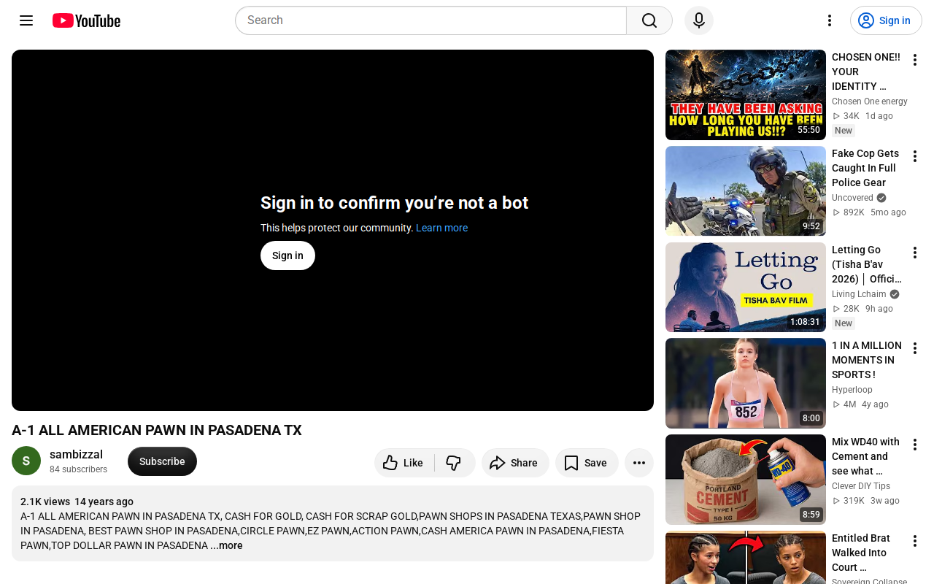Click the Learn more link
The image size is (934, 584).
click(441, 228)
